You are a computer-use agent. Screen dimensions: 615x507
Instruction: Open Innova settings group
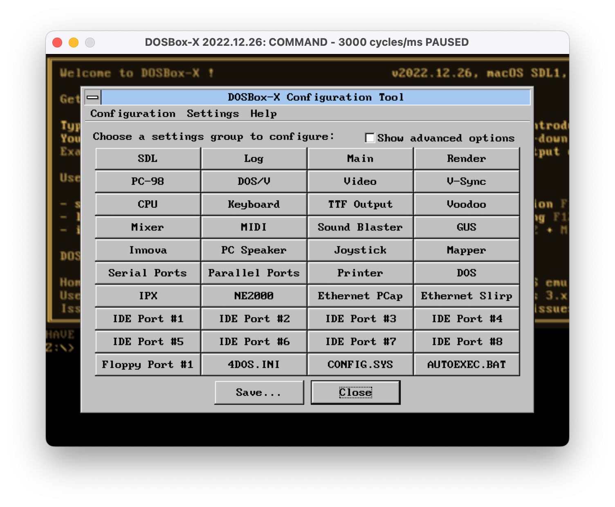[x=148, y=250]
